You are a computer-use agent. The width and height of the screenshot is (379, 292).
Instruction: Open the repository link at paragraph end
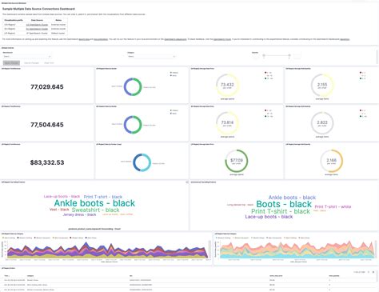345,39
